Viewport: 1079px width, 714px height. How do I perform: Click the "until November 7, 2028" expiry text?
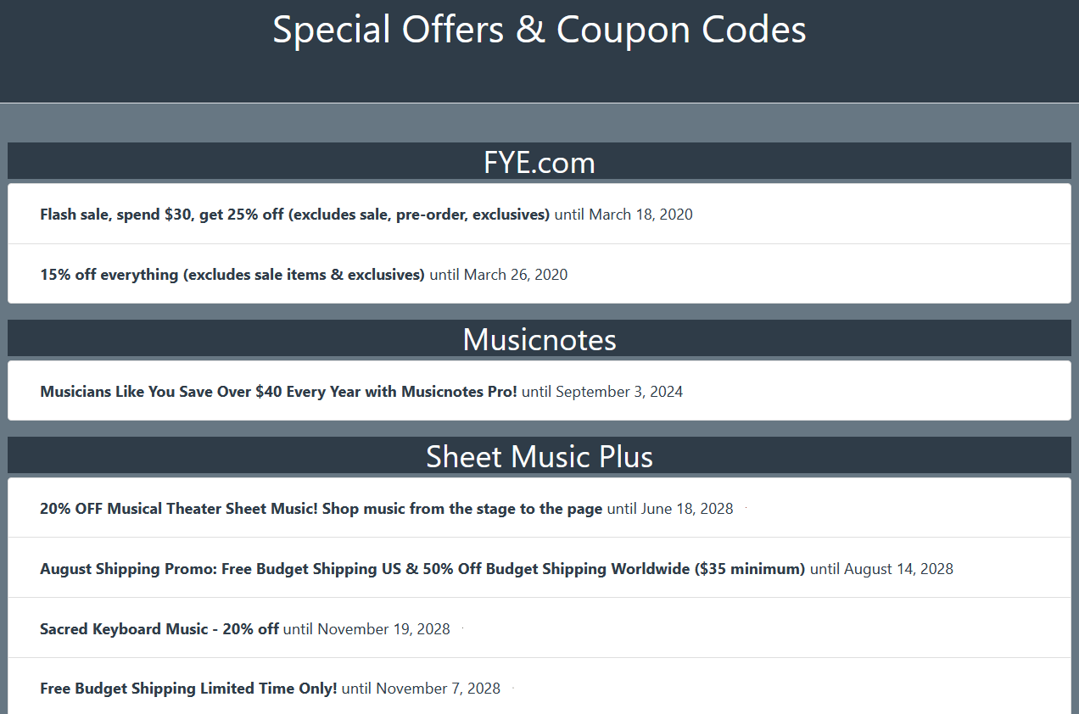pyautogui.click(x=421, y=689)
